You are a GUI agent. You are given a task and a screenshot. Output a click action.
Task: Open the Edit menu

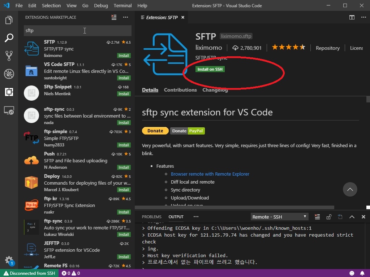tap(32, 5)
